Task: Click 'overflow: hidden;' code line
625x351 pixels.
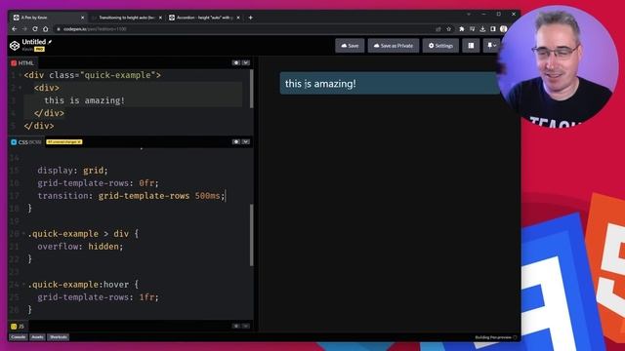Action: (80, 247)
